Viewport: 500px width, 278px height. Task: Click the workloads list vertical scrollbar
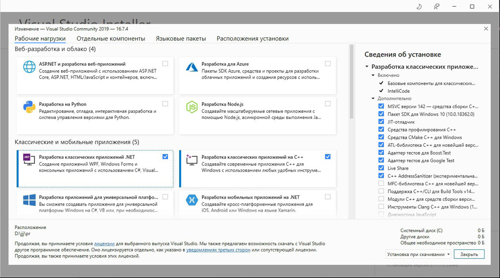tap(351, 82)
